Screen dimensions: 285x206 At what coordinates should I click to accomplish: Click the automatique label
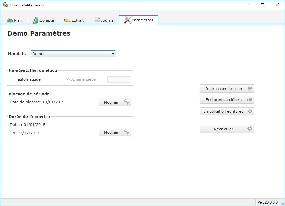coord(29,79)
